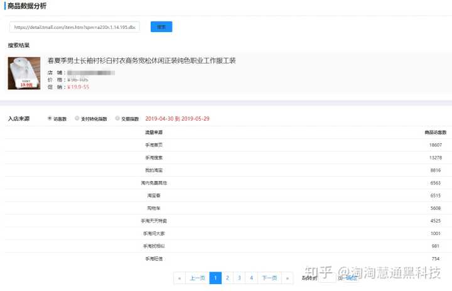The height and width of the screenshot is (291, 452).
Task: Click 上一页 previous page button
Action: pos(197,278)
